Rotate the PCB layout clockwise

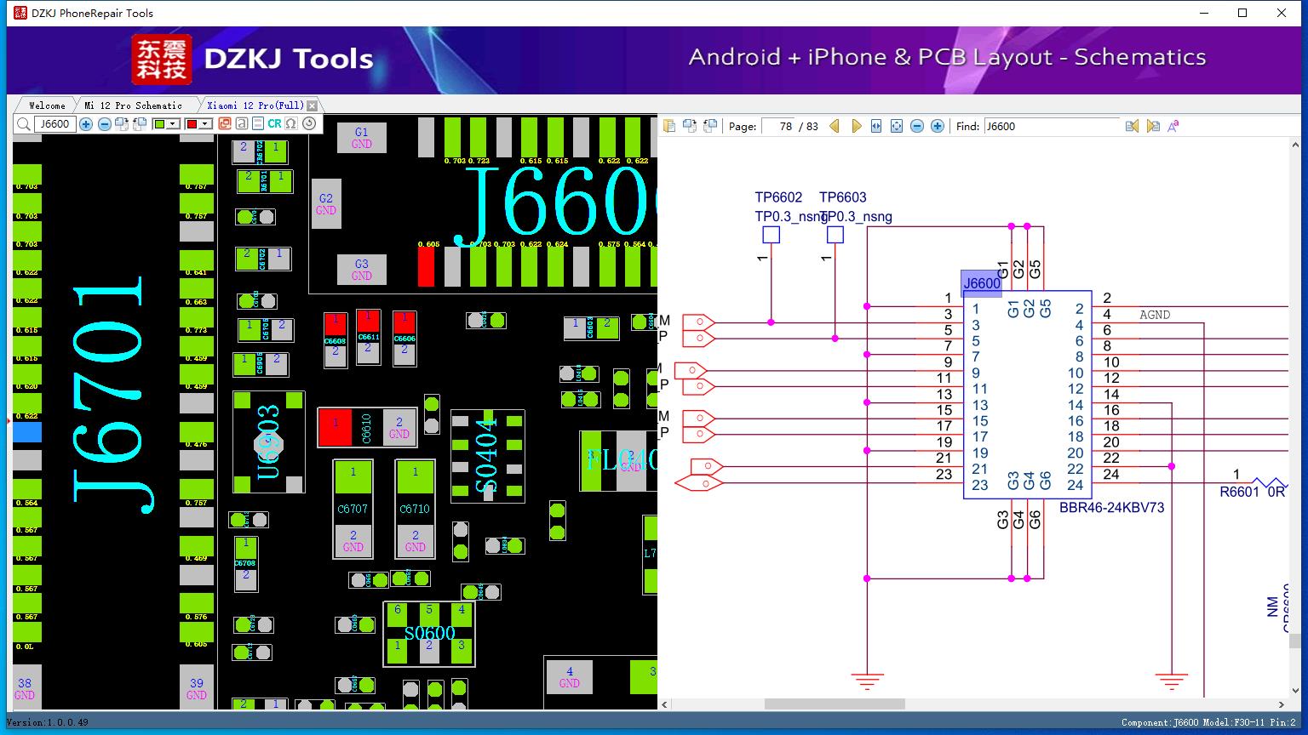point(122,124)
